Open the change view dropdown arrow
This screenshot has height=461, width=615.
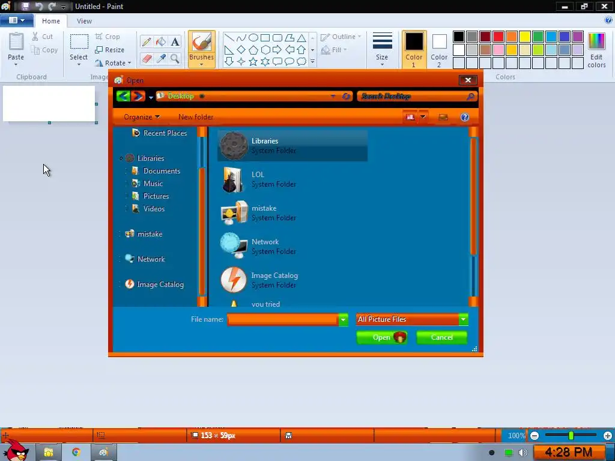click(423, 117)
